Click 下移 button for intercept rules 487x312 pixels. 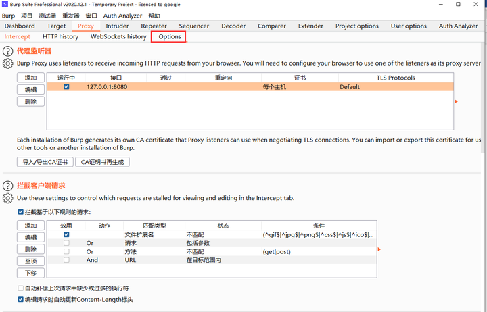point(30,273)
